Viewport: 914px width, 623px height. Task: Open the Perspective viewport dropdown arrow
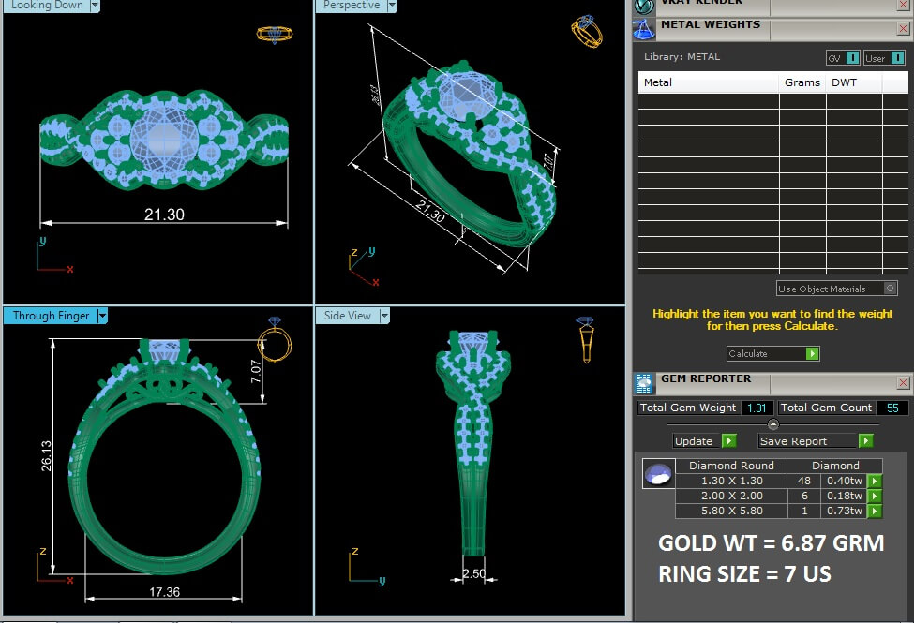pos(392,6)
